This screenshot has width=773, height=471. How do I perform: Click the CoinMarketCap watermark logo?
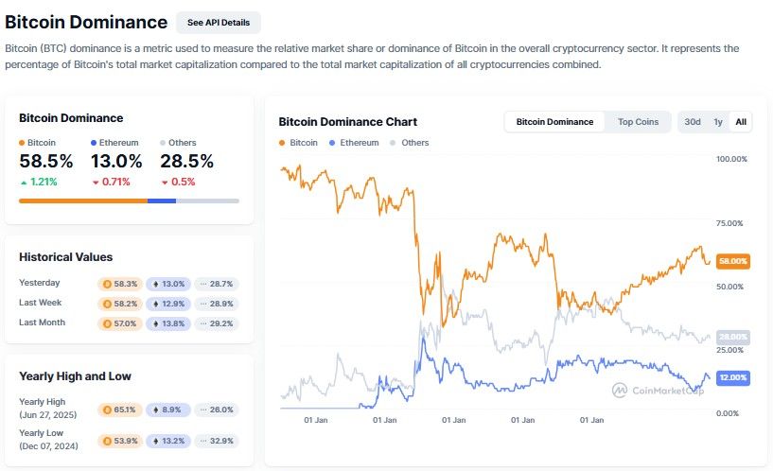[x=620, y=389]
